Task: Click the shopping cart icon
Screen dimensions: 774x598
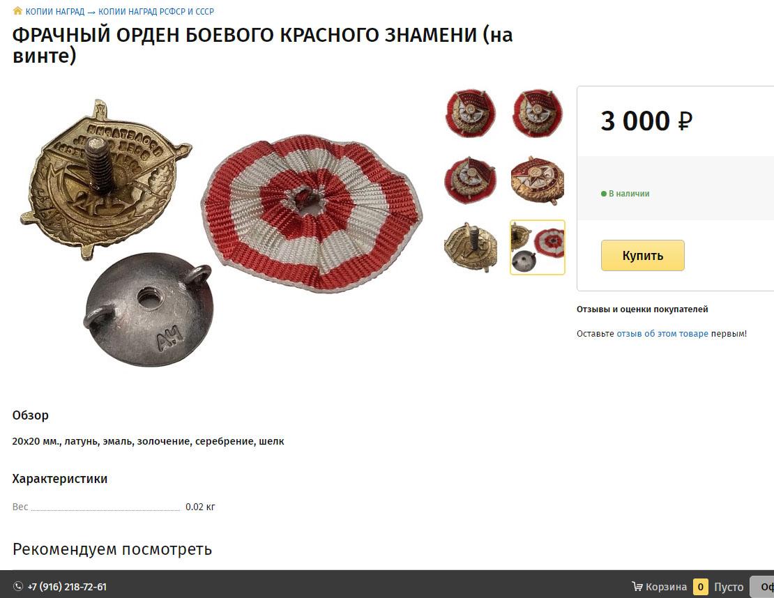Action: 637,586
